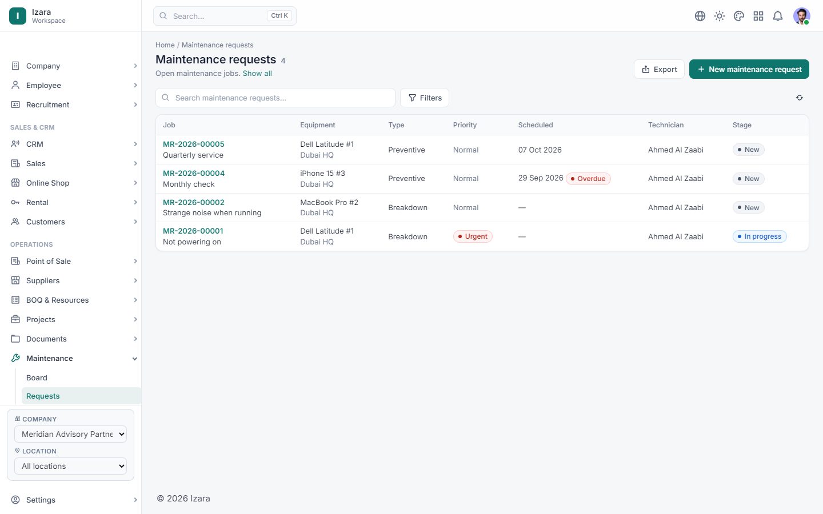Click the Online Shop store icon
Viewport: 823px width, 514px height.
15,183
